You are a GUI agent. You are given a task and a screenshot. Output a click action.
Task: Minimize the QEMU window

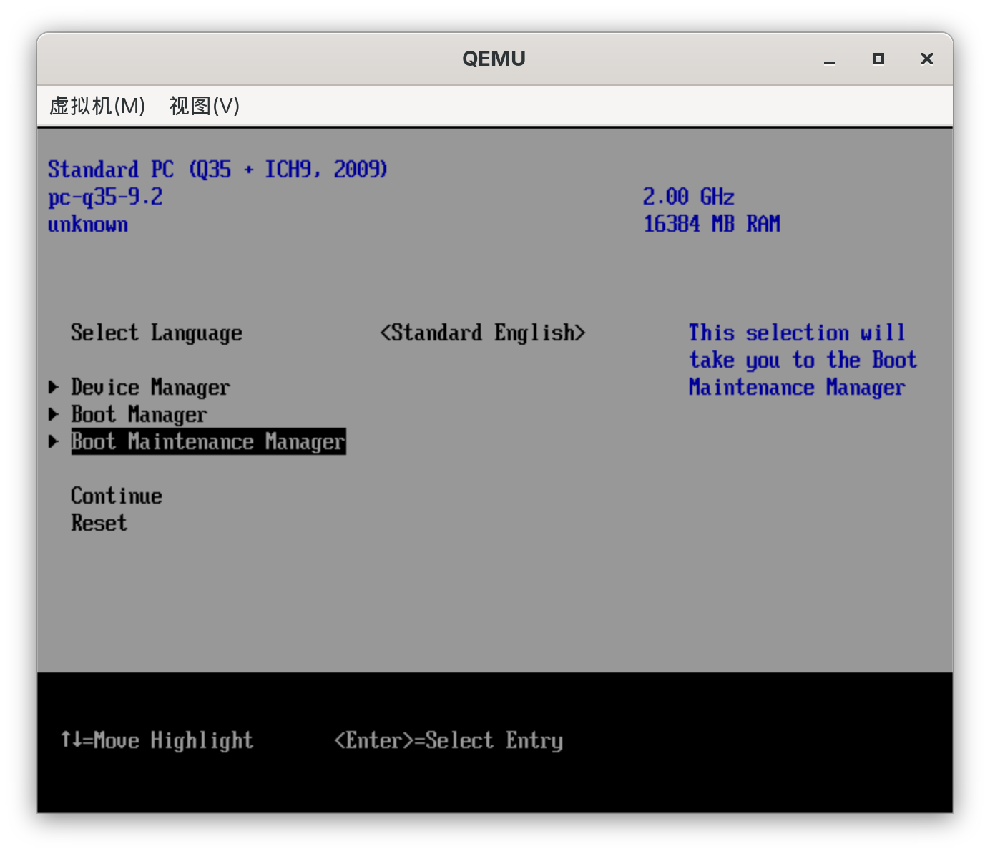(x=830, y=59)
